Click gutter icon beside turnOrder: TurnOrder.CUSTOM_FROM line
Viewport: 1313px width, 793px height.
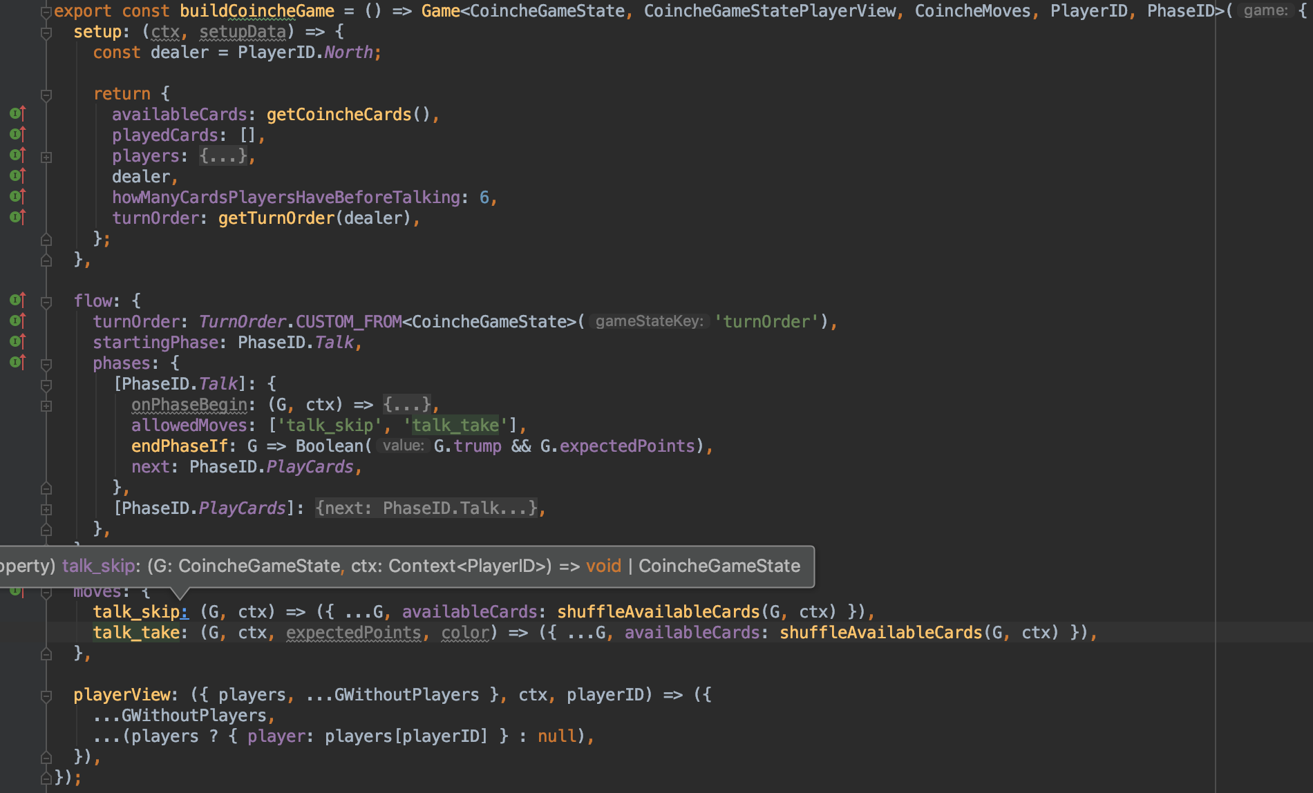tap(17, 321)
